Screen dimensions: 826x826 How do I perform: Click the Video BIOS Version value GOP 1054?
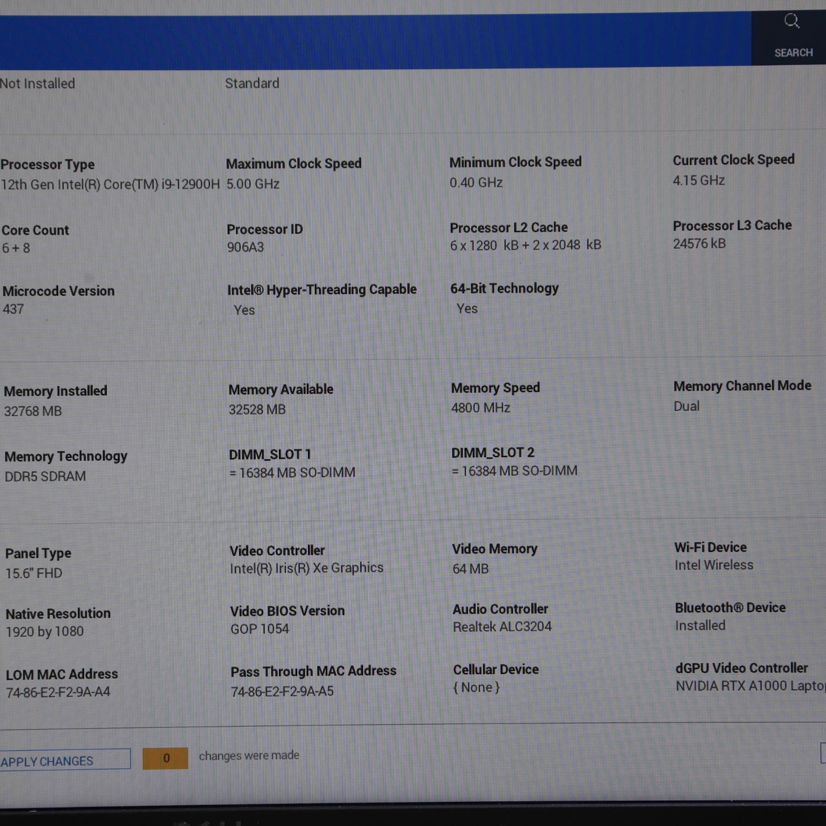(260, 629)
